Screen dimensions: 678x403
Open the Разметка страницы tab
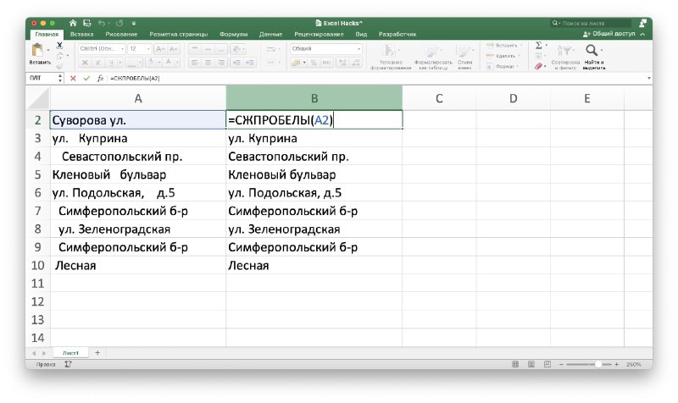click(179, 34)
